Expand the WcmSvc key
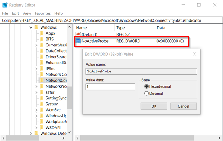Screen dimensions: 223x141 coord(36,110)
